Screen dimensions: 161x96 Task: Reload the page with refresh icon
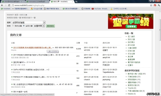(9, 5)
